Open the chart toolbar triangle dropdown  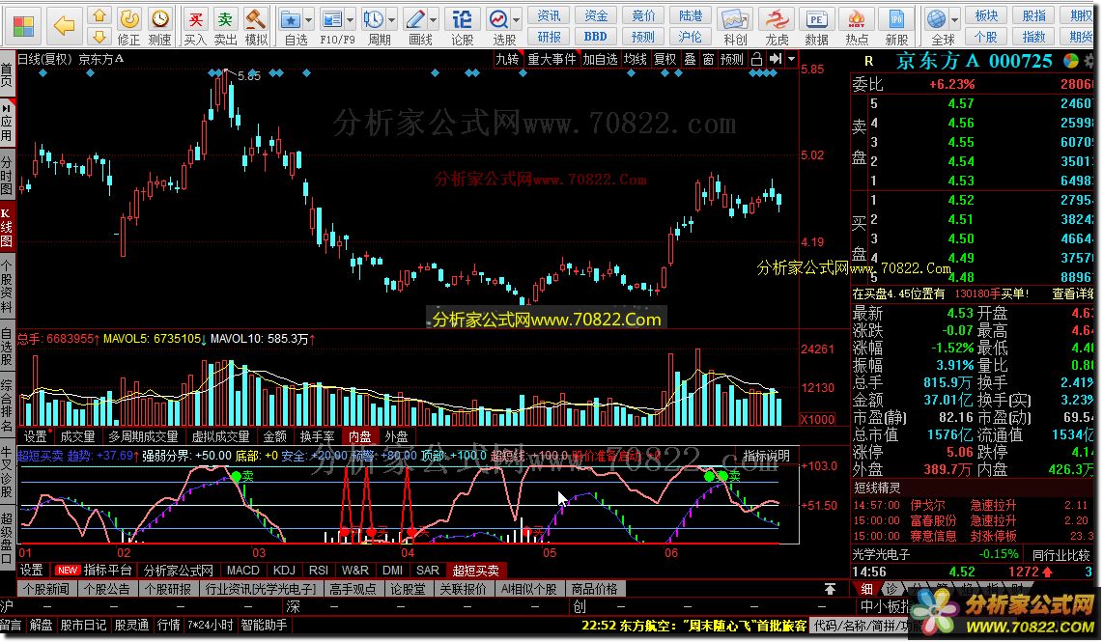click(791, 59)
